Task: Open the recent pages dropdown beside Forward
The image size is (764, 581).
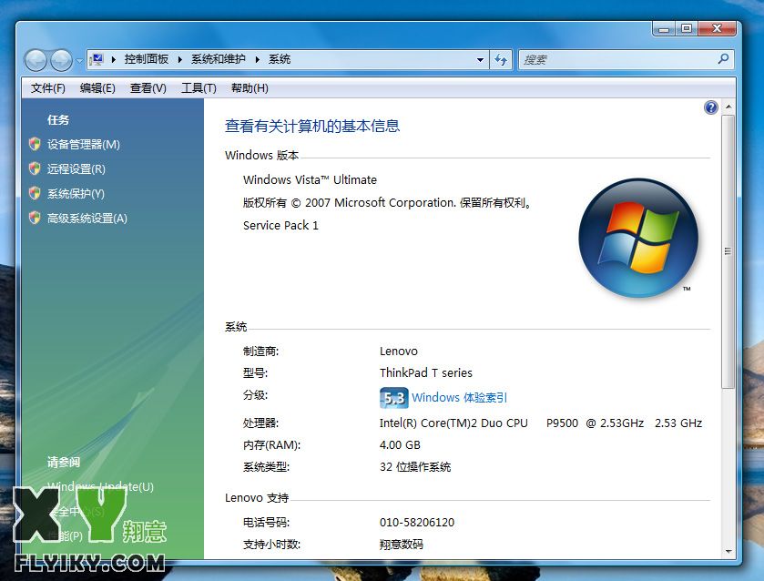Action: (x=79, y=61)
